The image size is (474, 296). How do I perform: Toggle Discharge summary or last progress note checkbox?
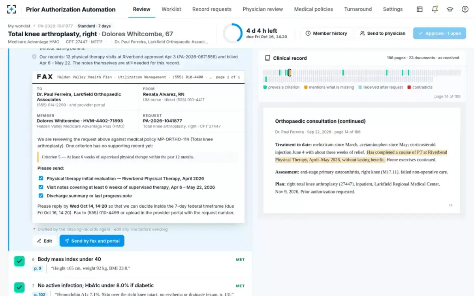pos(41,196)
